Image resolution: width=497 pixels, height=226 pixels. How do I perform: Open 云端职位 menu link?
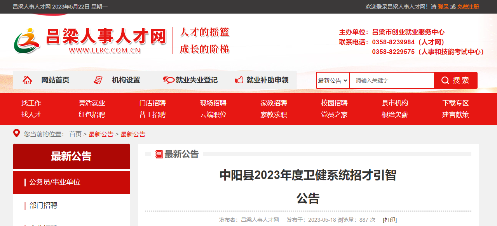point(213,115)
